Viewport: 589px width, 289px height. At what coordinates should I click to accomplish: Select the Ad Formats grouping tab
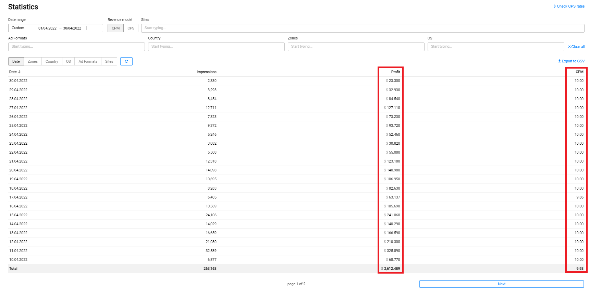pyautogui.click(x=88, y=61)
